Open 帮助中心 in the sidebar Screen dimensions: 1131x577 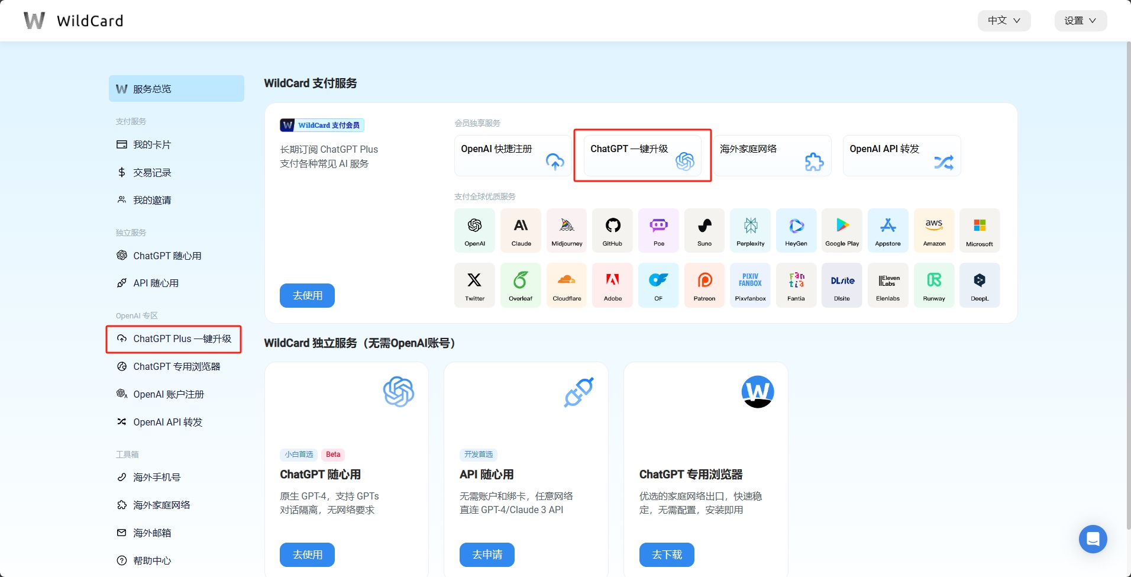point(176,560)
